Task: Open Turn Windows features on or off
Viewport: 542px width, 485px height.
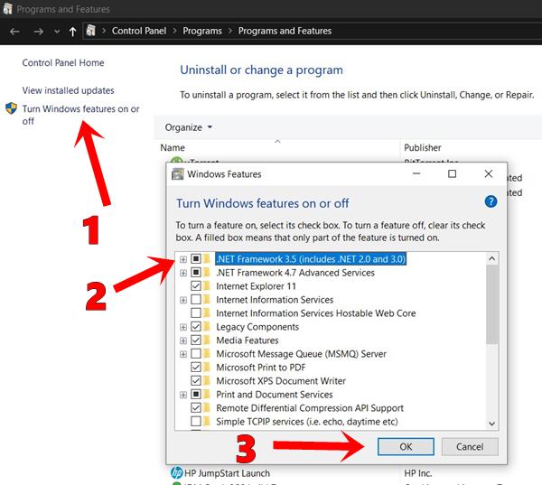Action: (x=81, y=115)
